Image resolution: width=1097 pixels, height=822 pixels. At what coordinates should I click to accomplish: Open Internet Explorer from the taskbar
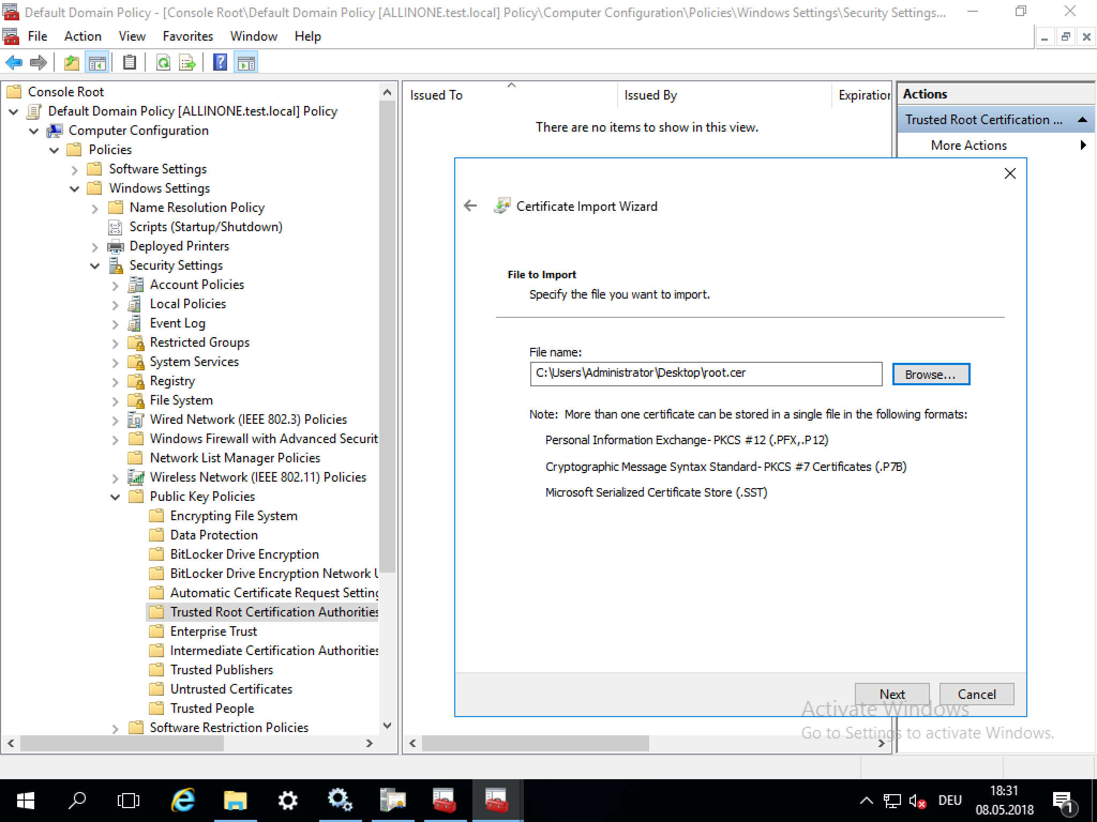click(183, 801)
